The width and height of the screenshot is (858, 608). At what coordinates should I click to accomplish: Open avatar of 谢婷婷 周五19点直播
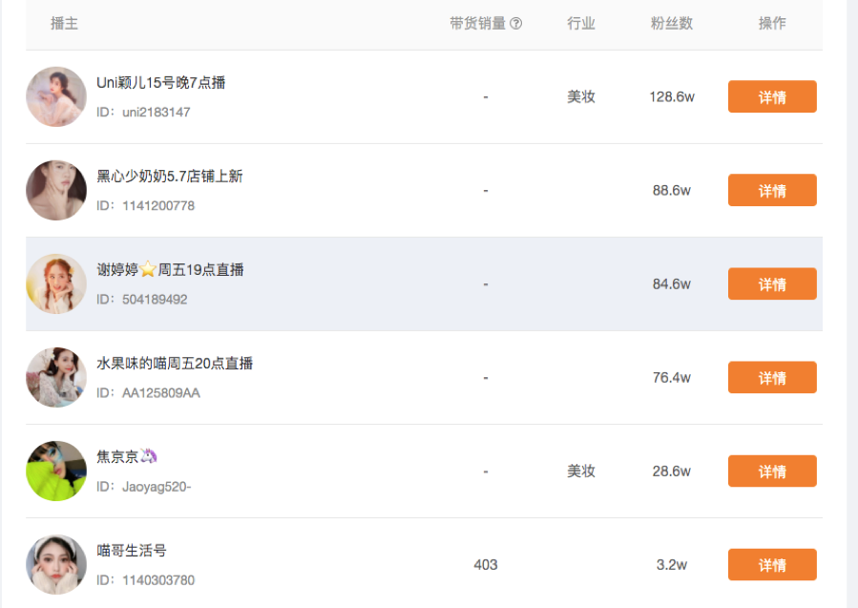point(56,284)
